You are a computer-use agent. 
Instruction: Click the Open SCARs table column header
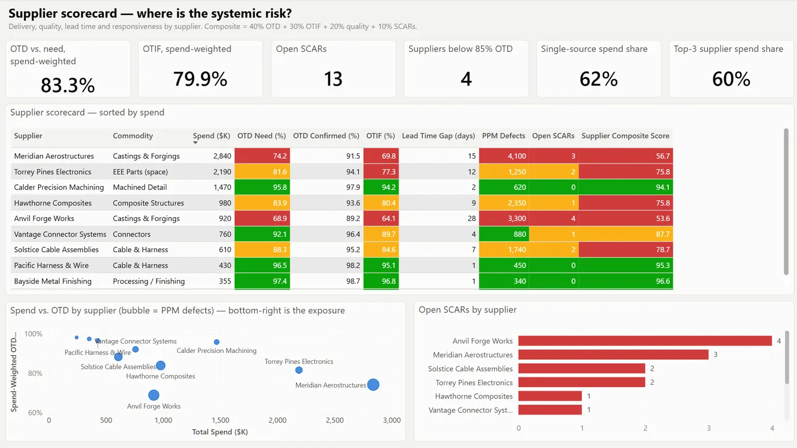[553, 136]
